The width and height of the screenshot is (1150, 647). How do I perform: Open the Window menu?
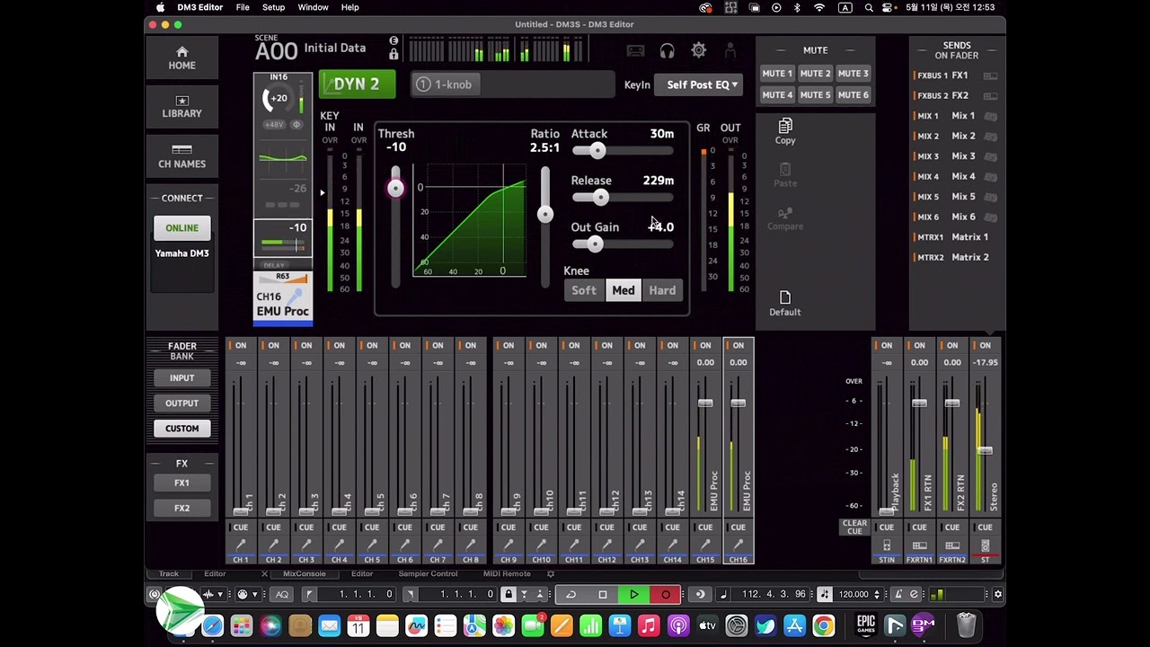click(x=313, y=7)
